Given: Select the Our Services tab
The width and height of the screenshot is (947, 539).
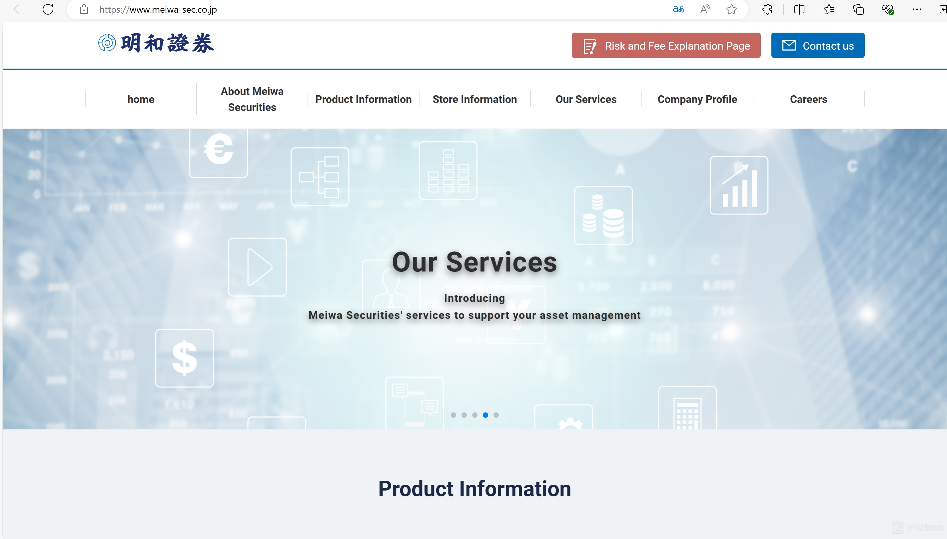Looking at the screenshot, I should 585,99.
